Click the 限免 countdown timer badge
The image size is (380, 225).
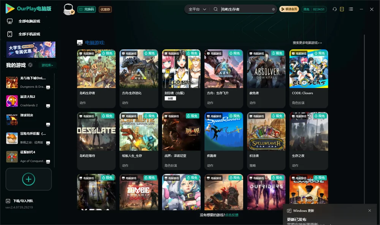[x=314, y=10]
